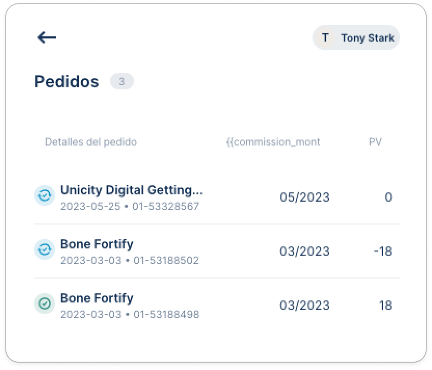The width and height of the screenshot is (432, 370).
Task: Select the 05/2023 commission month value
Action: [x=305, y=197]
